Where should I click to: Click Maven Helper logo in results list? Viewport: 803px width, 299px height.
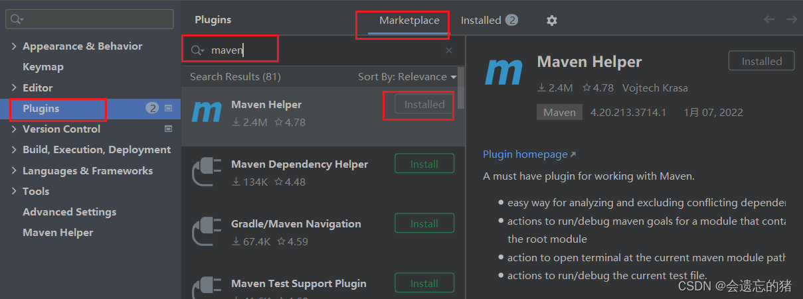[206, 112]
